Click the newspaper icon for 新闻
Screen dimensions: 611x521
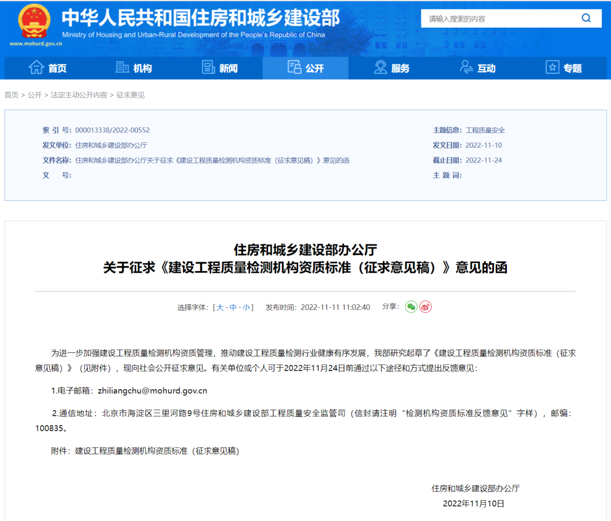(208, 68)
